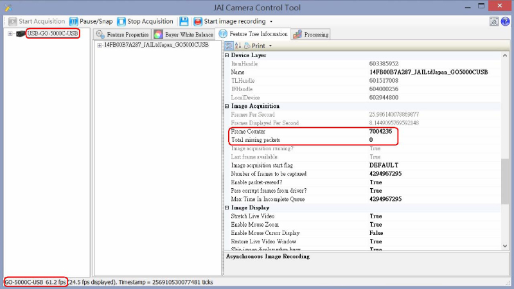Click the red record icon
Viewport: 514px width, 289px height.
198,22
